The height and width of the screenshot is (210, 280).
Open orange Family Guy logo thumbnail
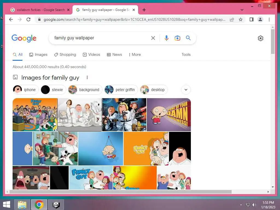tap(146, 148)
